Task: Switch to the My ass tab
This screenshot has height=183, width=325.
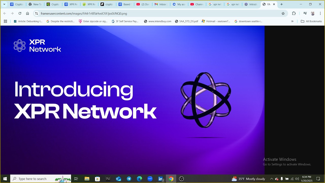Action: pyautogui.click(x=179, y=4)
